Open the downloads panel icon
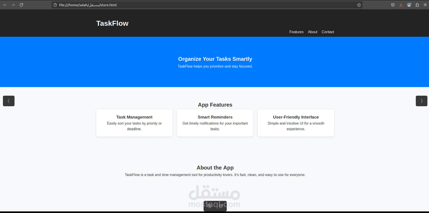This screenshot has width=429, height=213. pyautogui.click(x=401, y=5)
